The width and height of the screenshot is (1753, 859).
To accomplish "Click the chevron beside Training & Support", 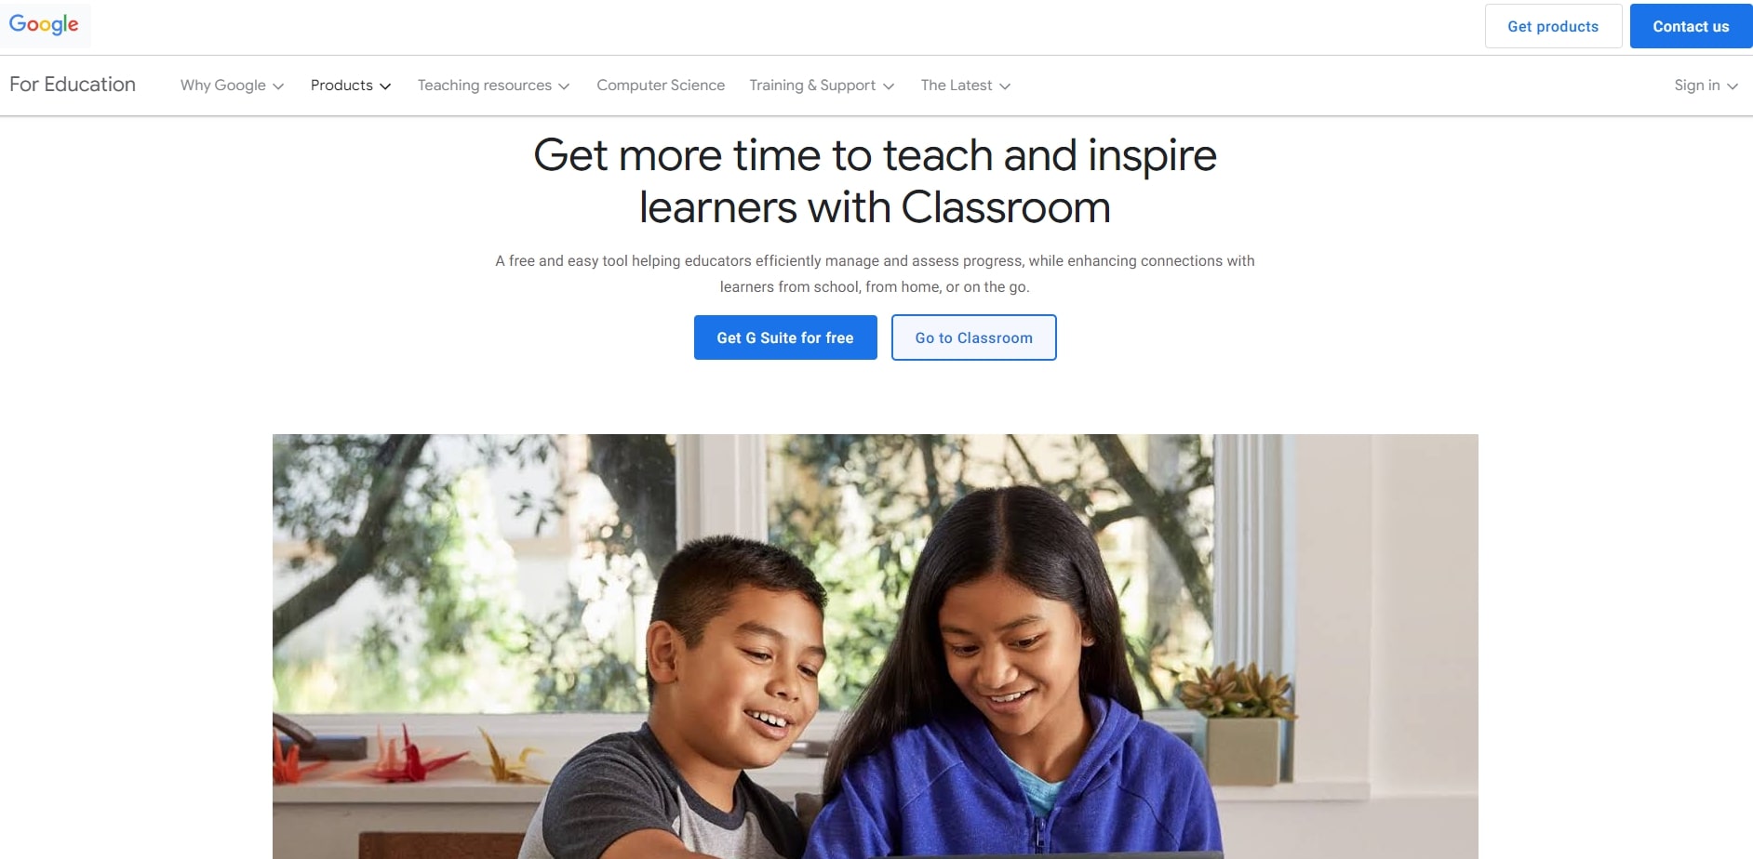I will click(889, 86).
